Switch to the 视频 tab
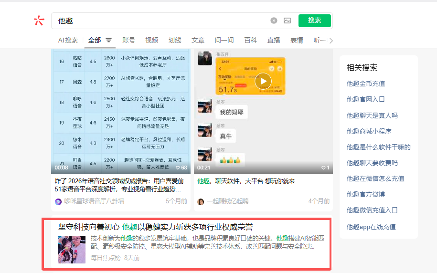Viewport: 437px width, 273px height. [151, 41]
